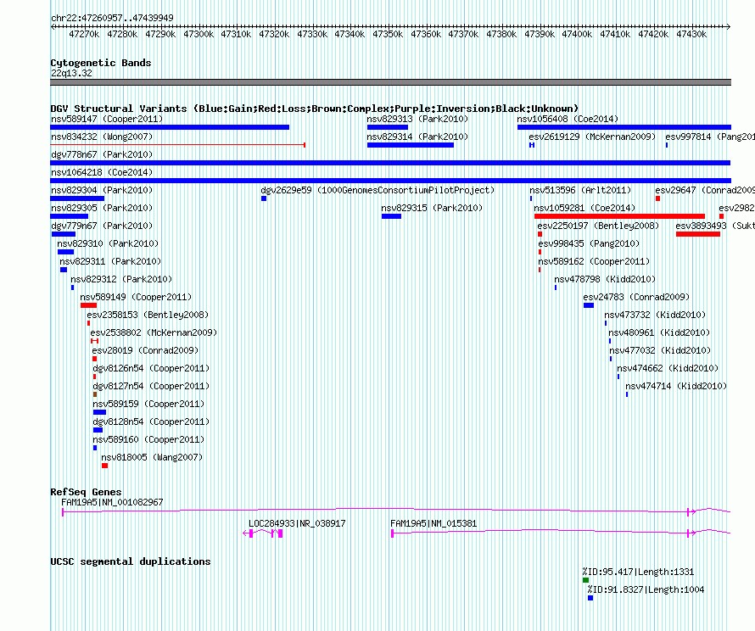Click the 47400k ruler position

[x=577, y=34]
